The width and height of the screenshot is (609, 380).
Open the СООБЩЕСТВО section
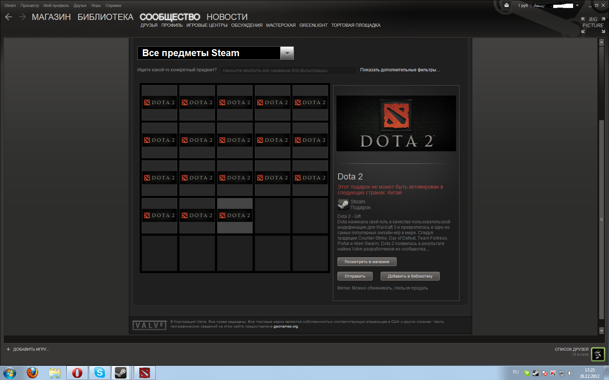170,17
